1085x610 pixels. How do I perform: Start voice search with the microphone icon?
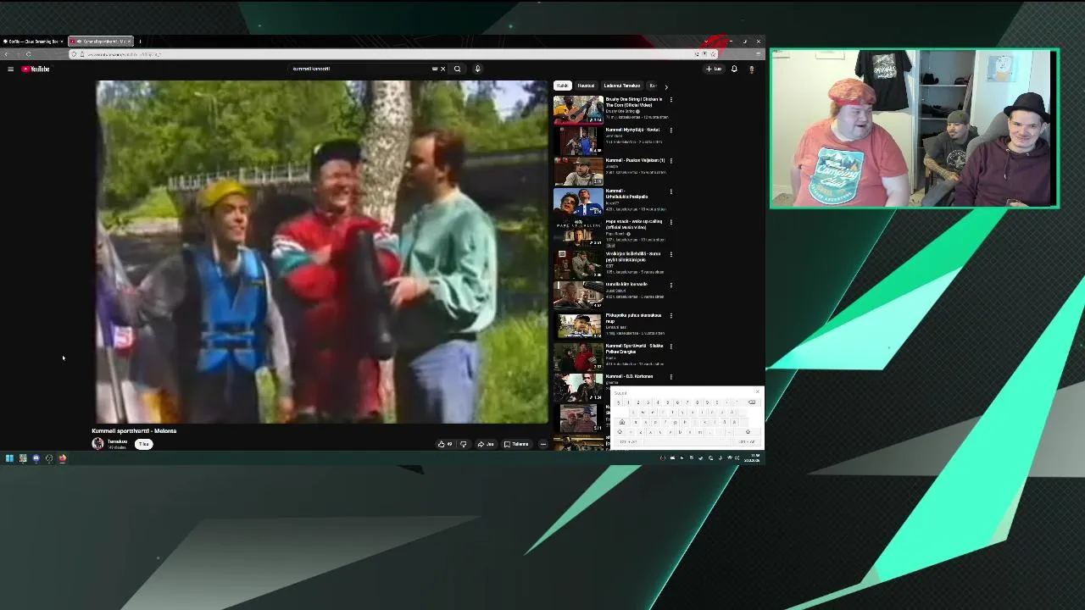click(477, 69)
